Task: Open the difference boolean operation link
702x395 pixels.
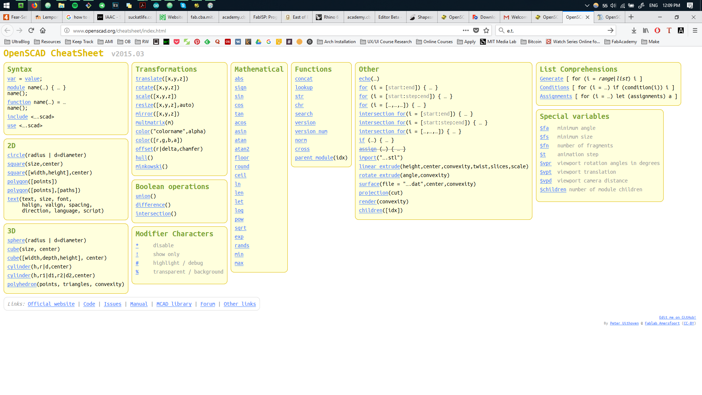Action: pyautogui.click(x=150, y=205)
